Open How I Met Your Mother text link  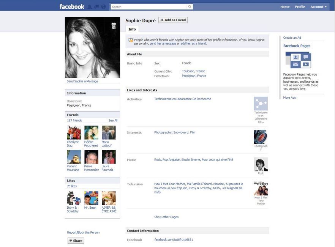(x=170, y=184)
